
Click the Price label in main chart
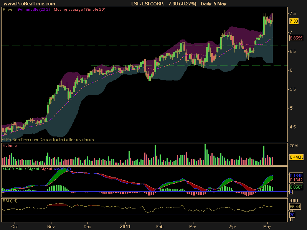point(7,9)
